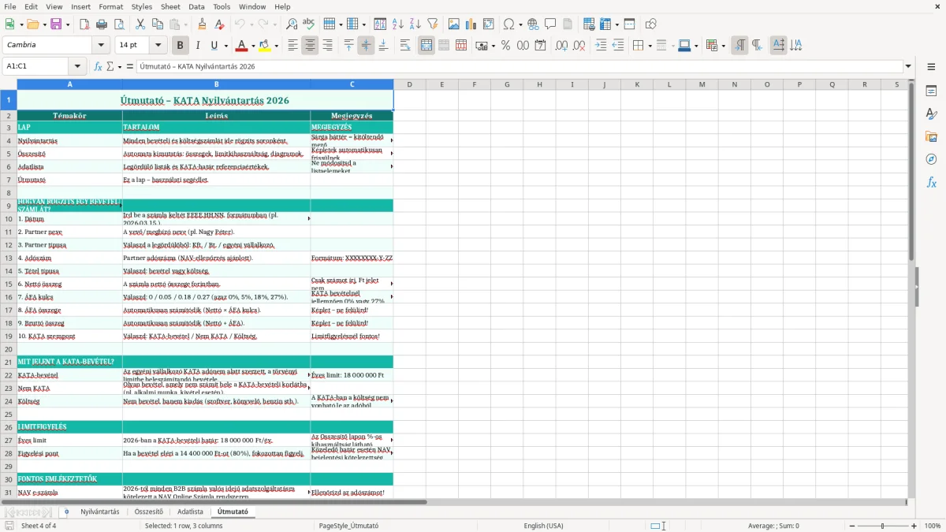Click Increase Indent icon
The width and height of the screenshot is (946, 532).
601,46
